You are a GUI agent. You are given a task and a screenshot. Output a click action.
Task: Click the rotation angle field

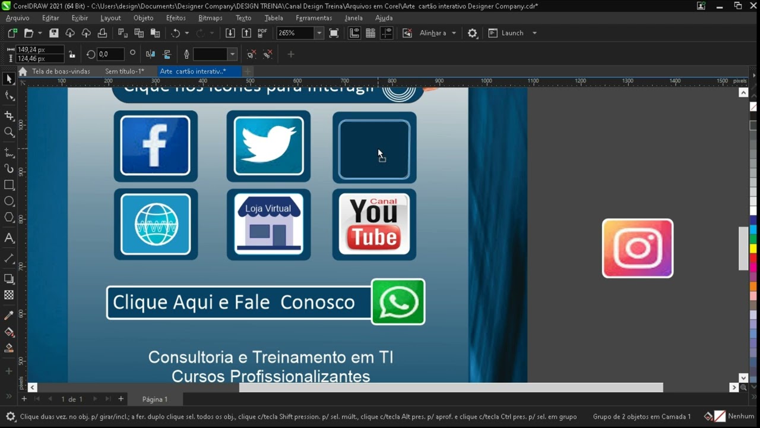click(x=110, y=54)
